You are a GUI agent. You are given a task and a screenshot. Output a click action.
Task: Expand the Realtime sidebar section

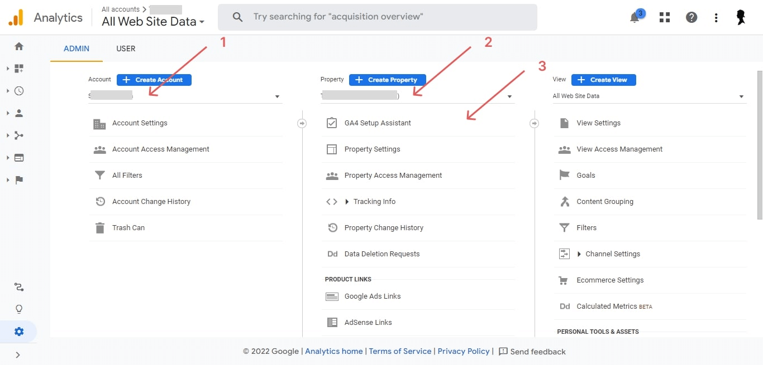[8, 91]
